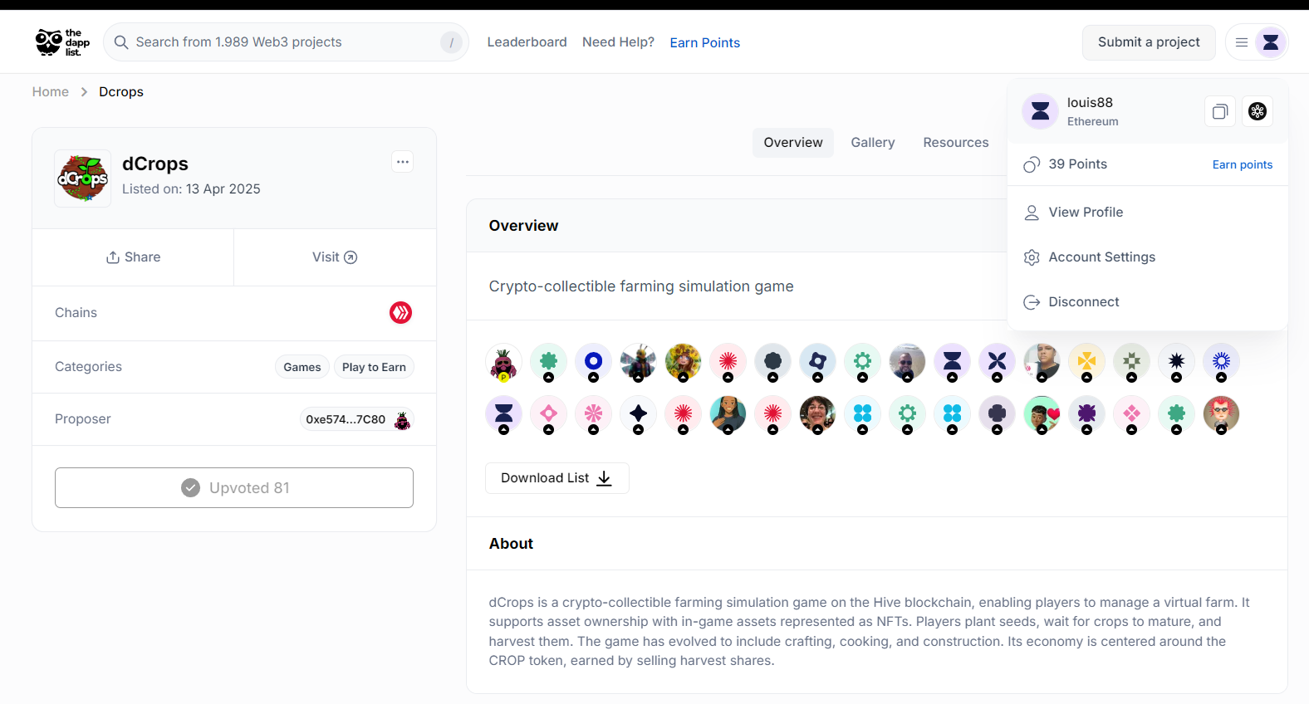The image size is (1309, 704).
Task: Switch to the Resources tab
Action: 956,143
